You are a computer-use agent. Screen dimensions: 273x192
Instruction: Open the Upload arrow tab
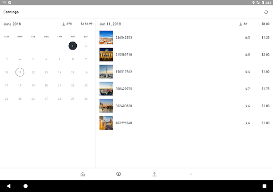155,174
